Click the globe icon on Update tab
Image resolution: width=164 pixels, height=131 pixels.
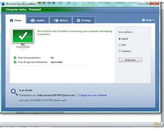tap(33, 20)
